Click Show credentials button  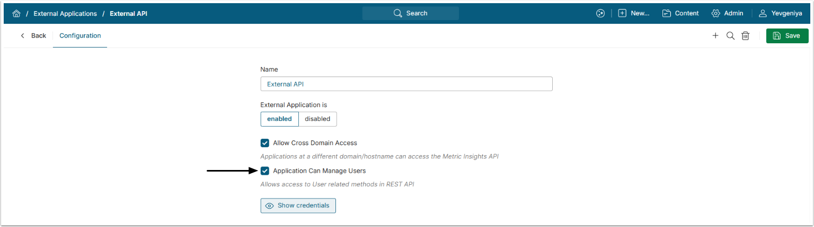pos(298,205)
